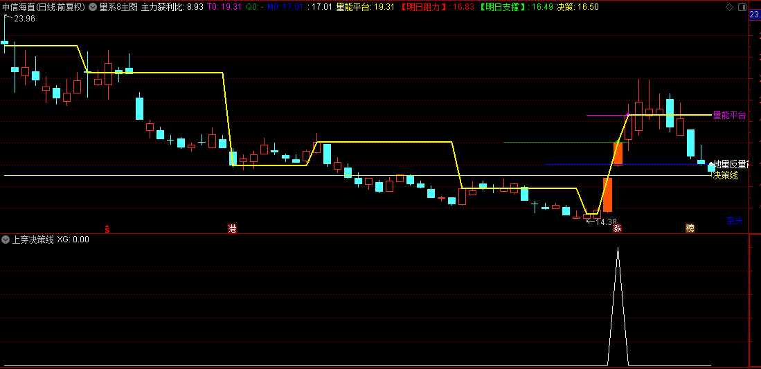Expand the 上穿决策线 sub-chart indicator menu

tap(6, 240)
